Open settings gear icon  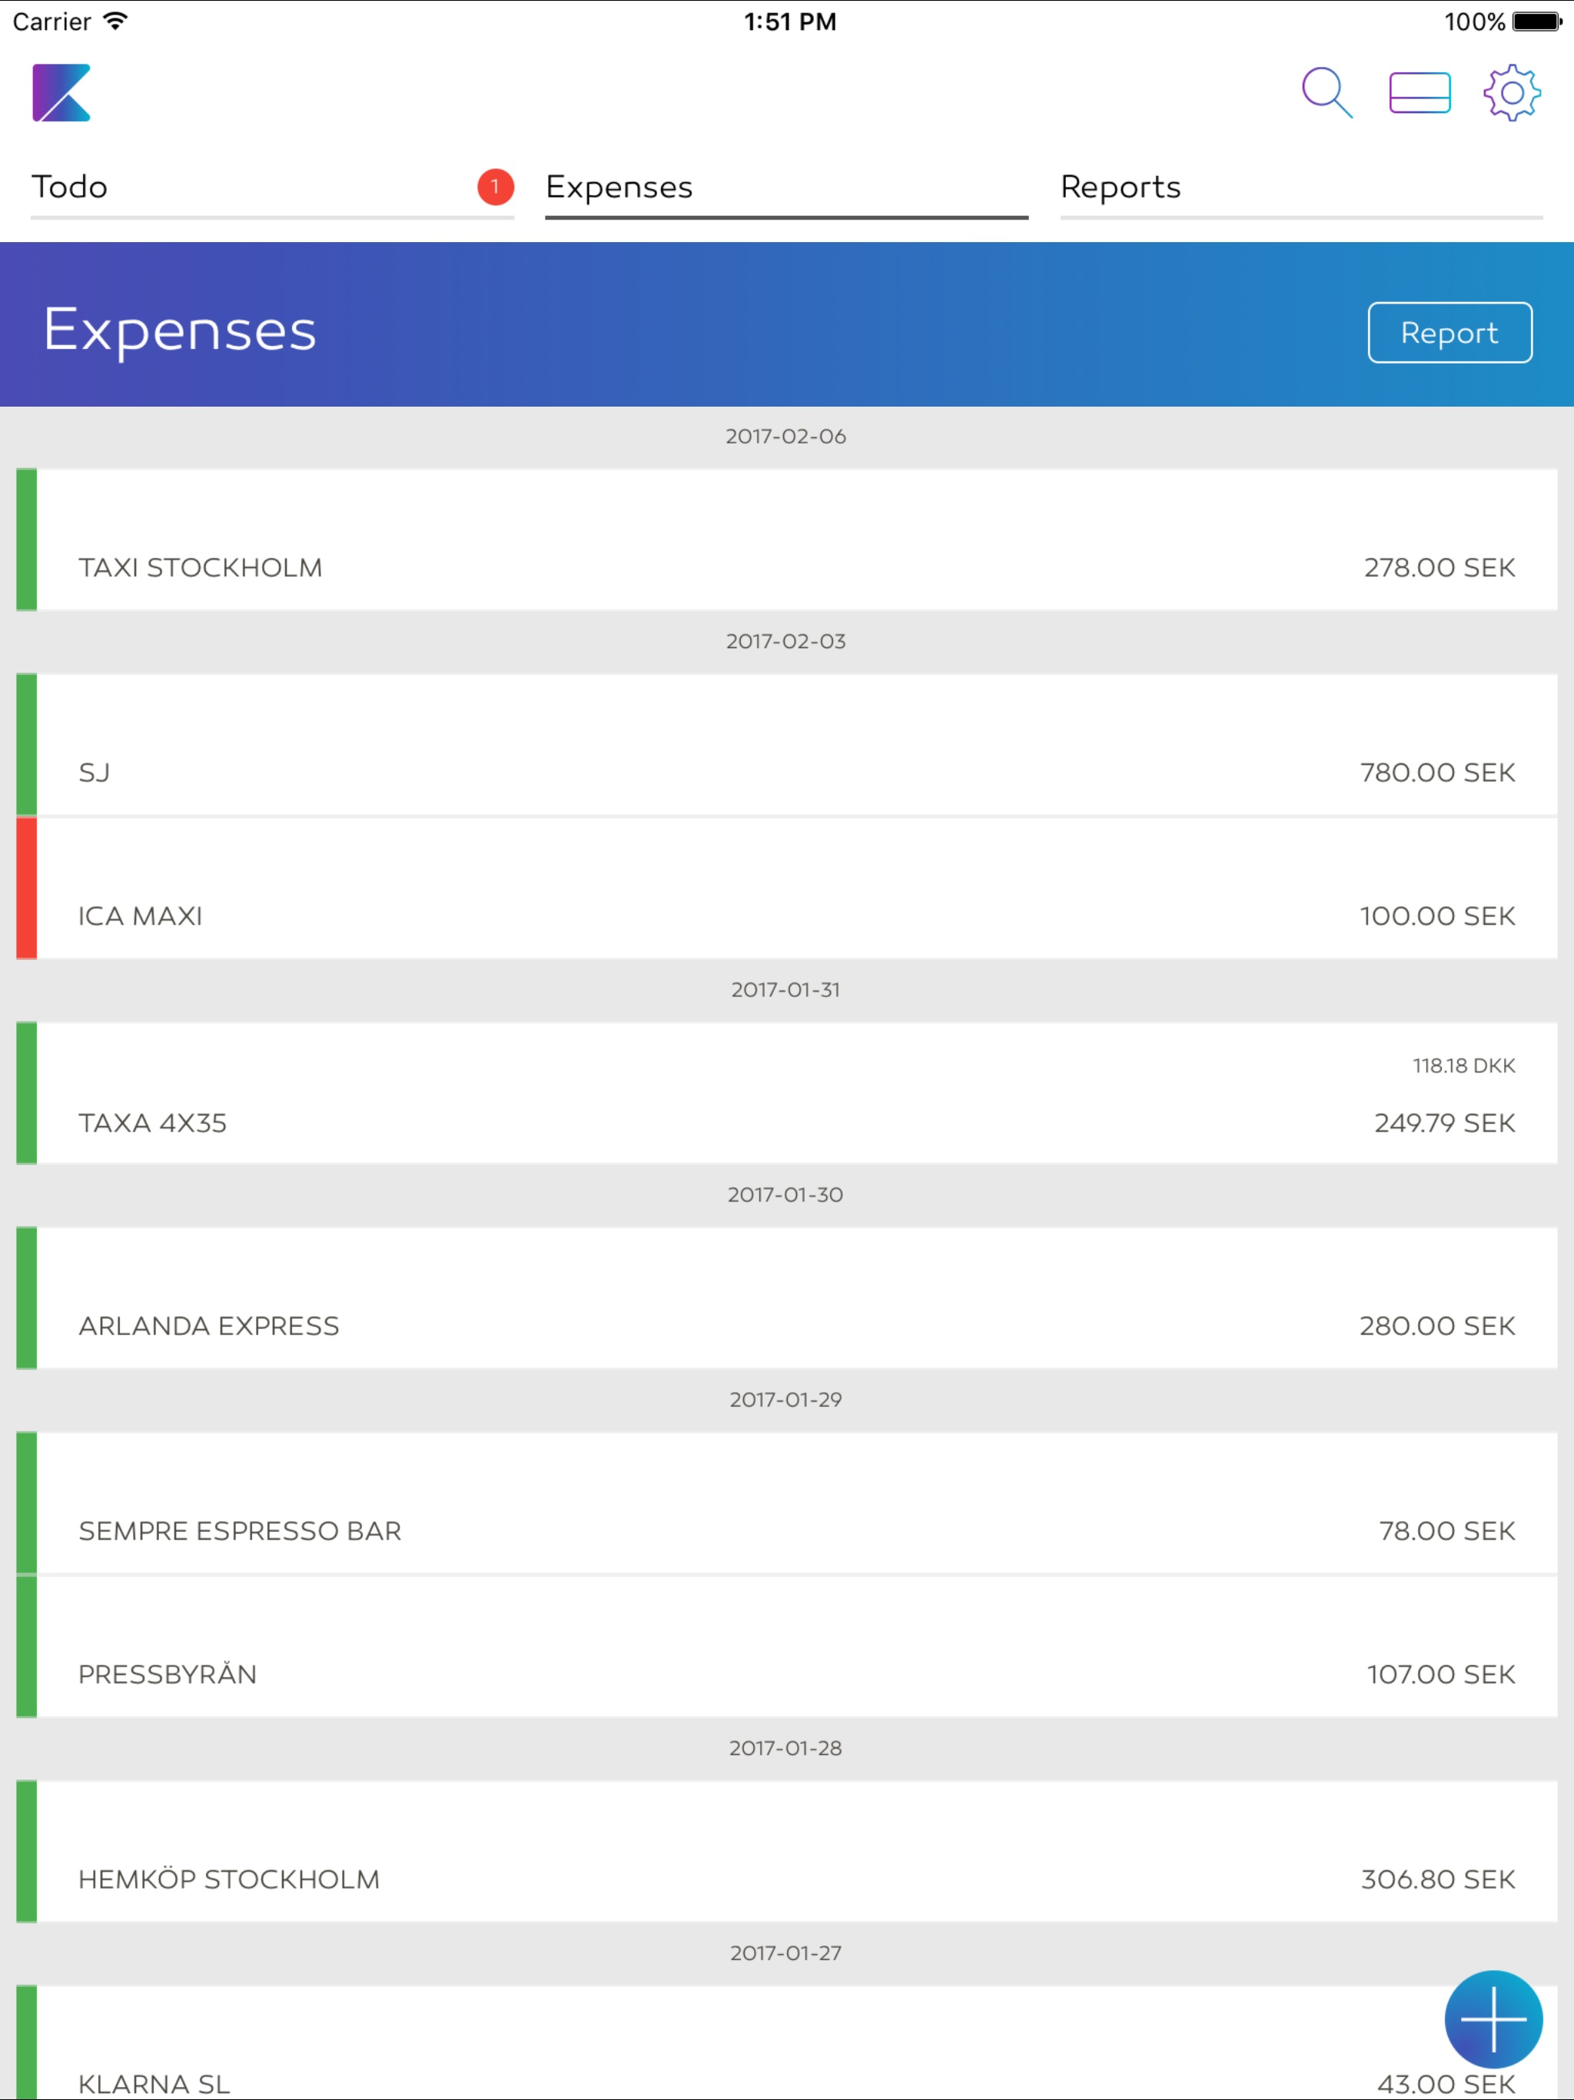(1511, 93)
